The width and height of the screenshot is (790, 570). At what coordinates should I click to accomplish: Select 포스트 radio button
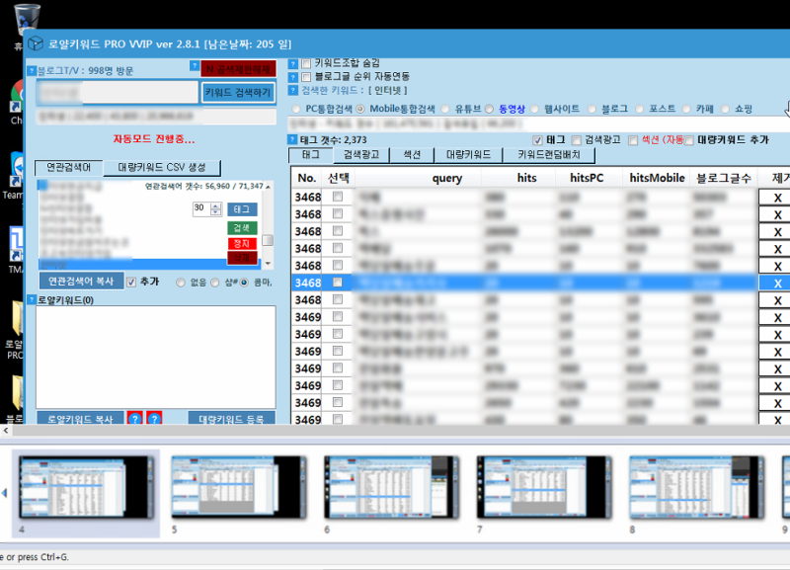point(639,109)
